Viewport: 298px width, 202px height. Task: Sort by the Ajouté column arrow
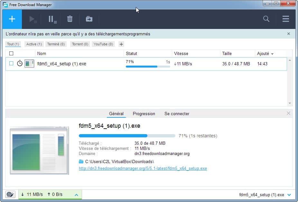pos(272,54)
